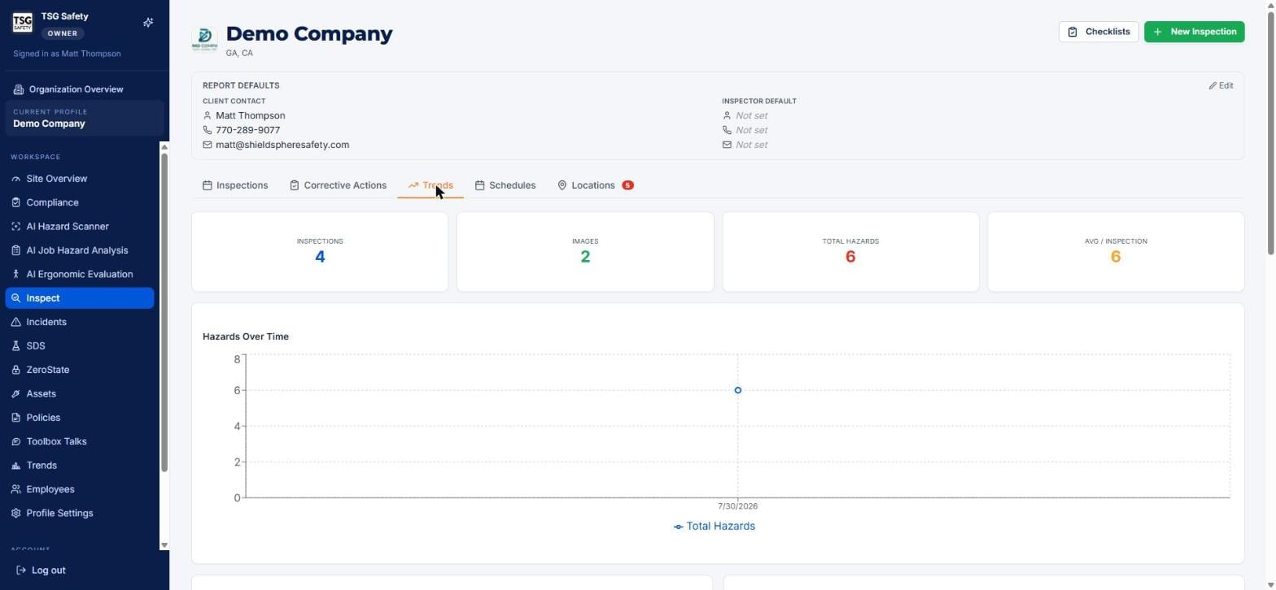The image size is (1276, 590).
Task: Click the Profile Settings gear icon
Action: coord(15,514)
